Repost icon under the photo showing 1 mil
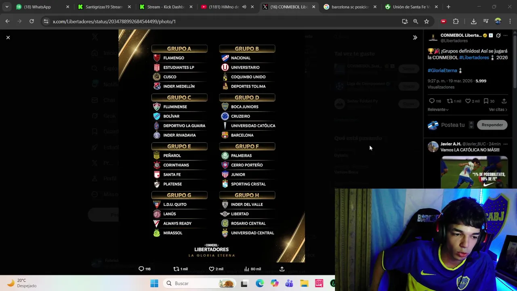Screen dimensions: 517x291 tap(176, 269)
